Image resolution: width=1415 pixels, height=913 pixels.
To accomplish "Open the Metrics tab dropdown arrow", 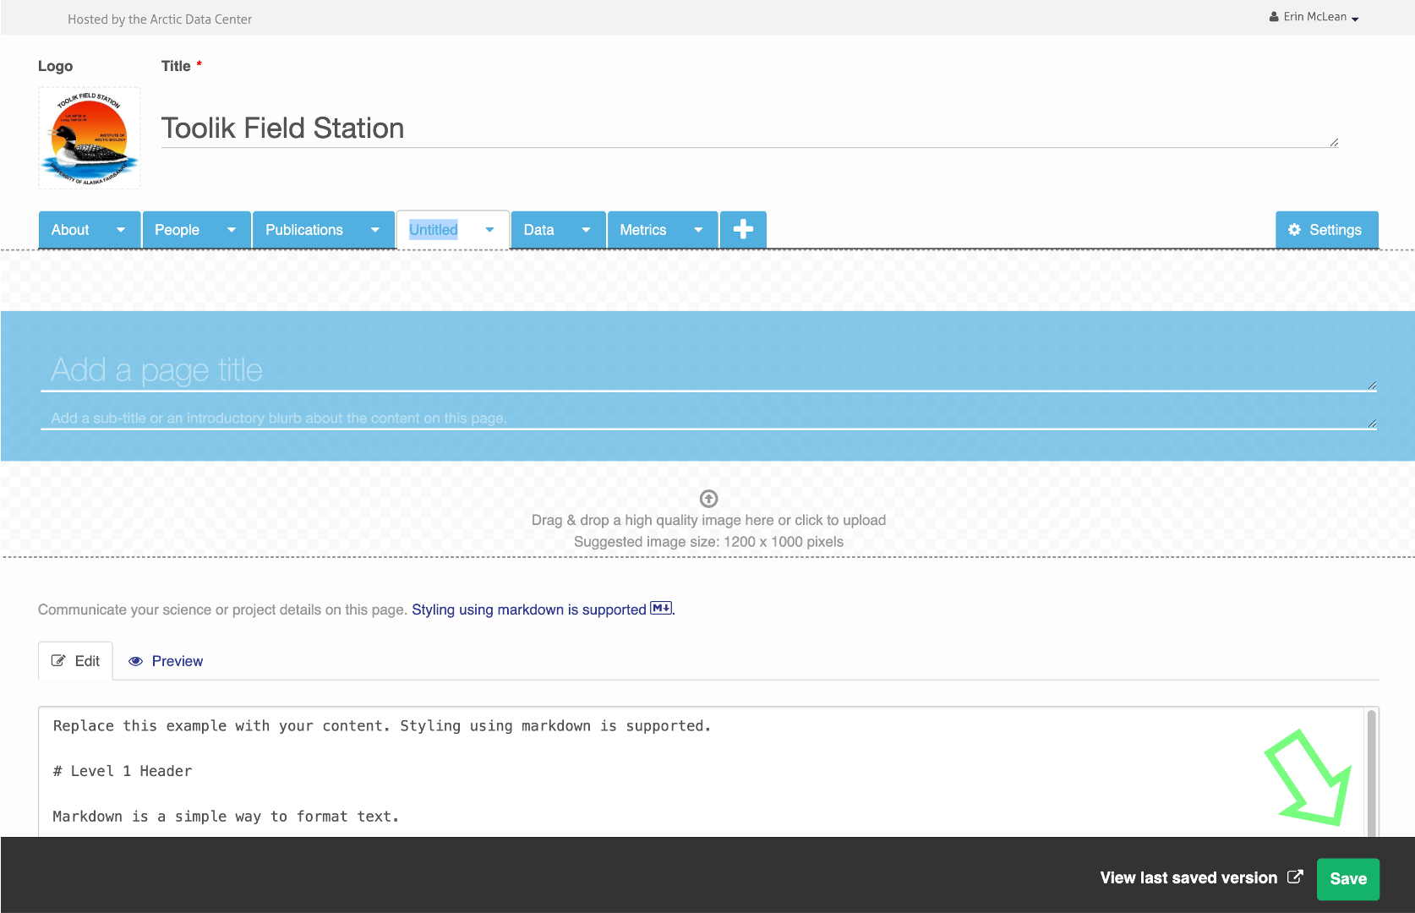I will tap(698, 230).
